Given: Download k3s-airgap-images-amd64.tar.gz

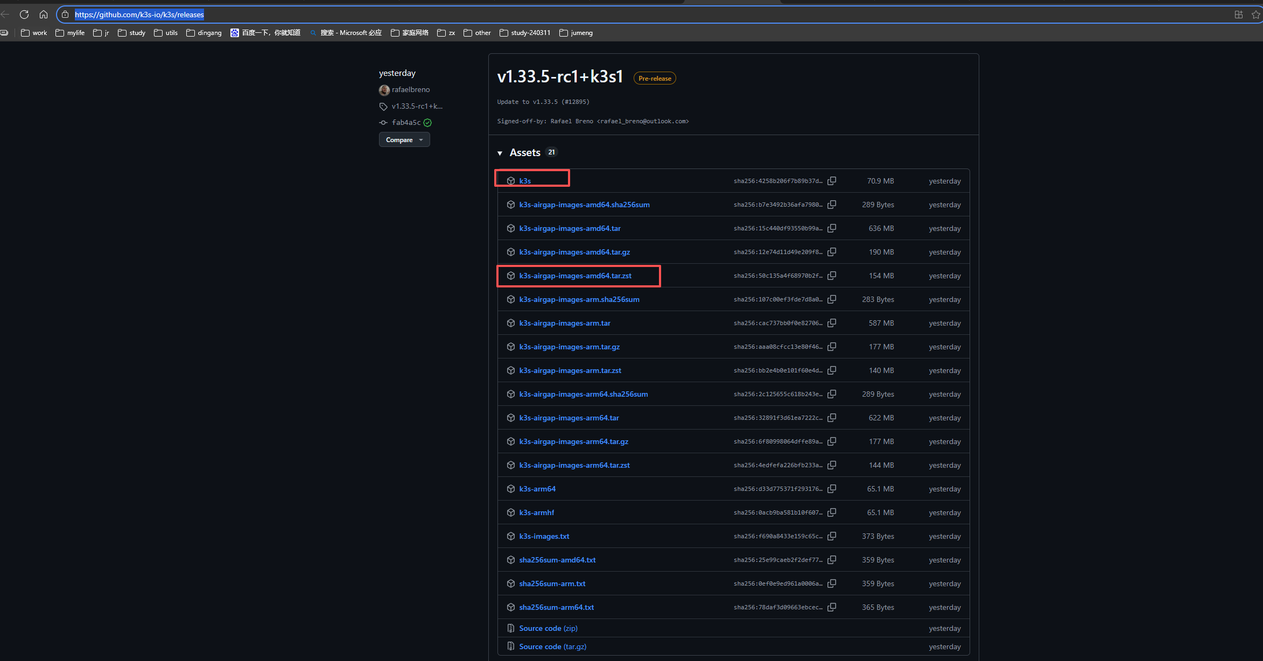Looking at the screenshot, I should 574,252.
